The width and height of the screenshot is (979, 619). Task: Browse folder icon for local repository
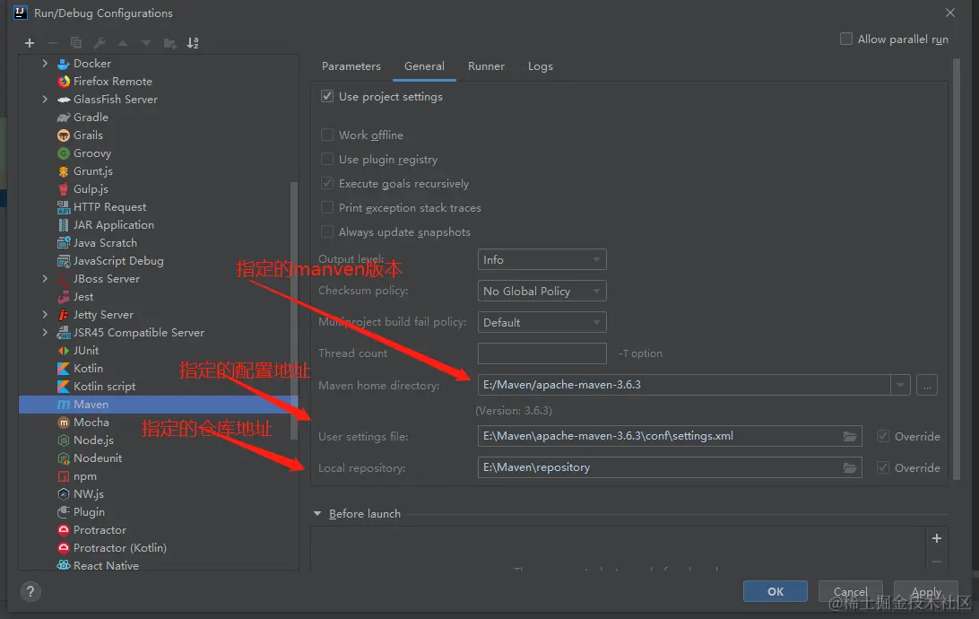point(850,467)
